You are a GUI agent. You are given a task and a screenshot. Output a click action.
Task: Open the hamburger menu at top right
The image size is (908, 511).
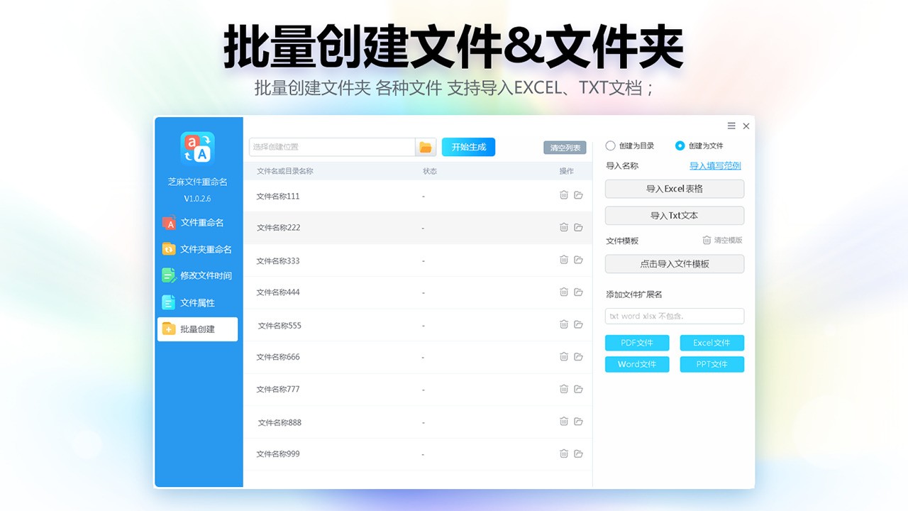click(731, 126)
